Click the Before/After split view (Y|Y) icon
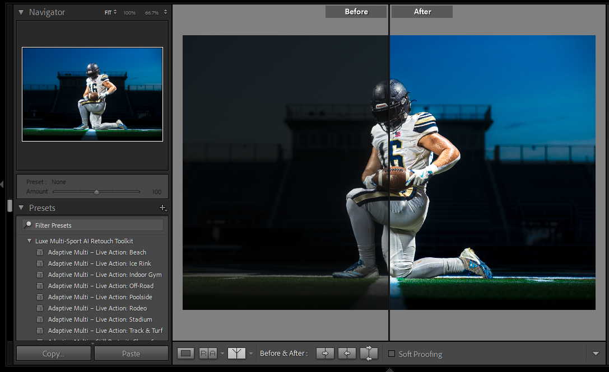 coord(236,354)
